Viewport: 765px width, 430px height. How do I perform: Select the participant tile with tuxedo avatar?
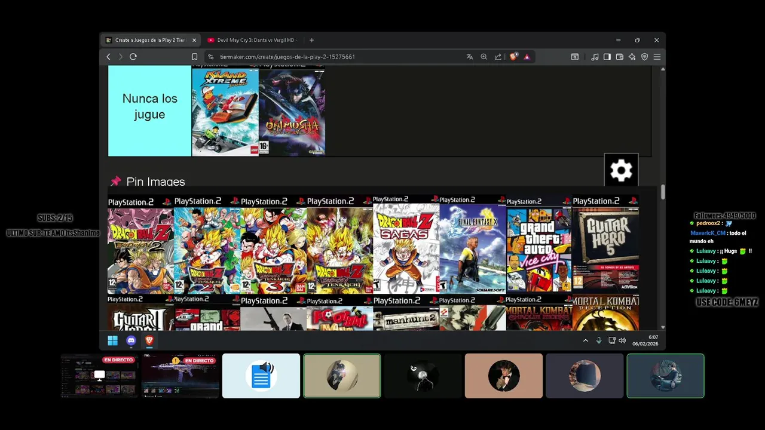pyautogui.click(x=504, y=376)
